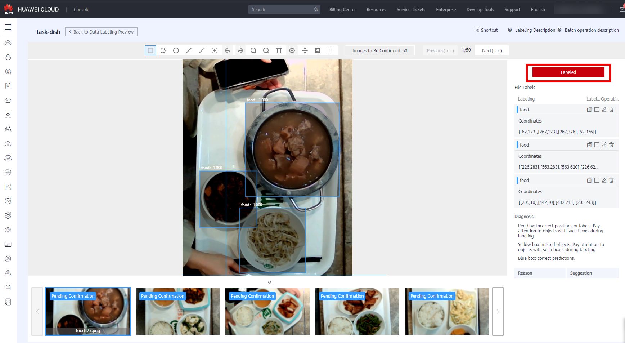This screenshot has height=343, width=625.
Task: Toggle label visibility eye icon in toolbar
Action: [x=292, y=50]
